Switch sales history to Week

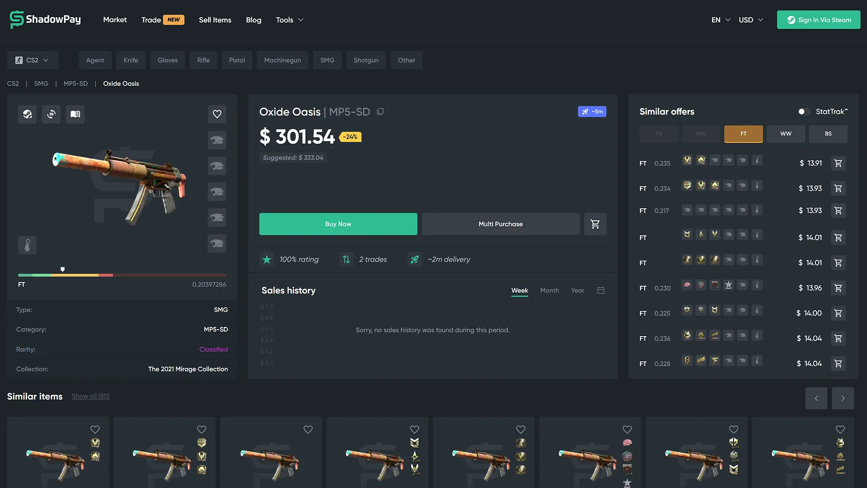520,291
